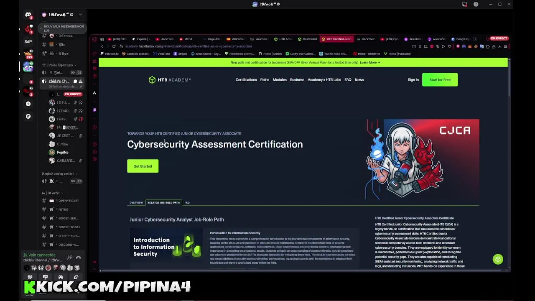The width and height of the screenshot is (535, 301).
Task: Open the Clips channel
Action: tap(62, 53)
